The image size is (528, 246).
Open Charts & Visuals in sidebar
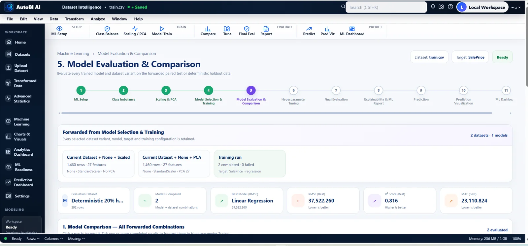[22, 137]
